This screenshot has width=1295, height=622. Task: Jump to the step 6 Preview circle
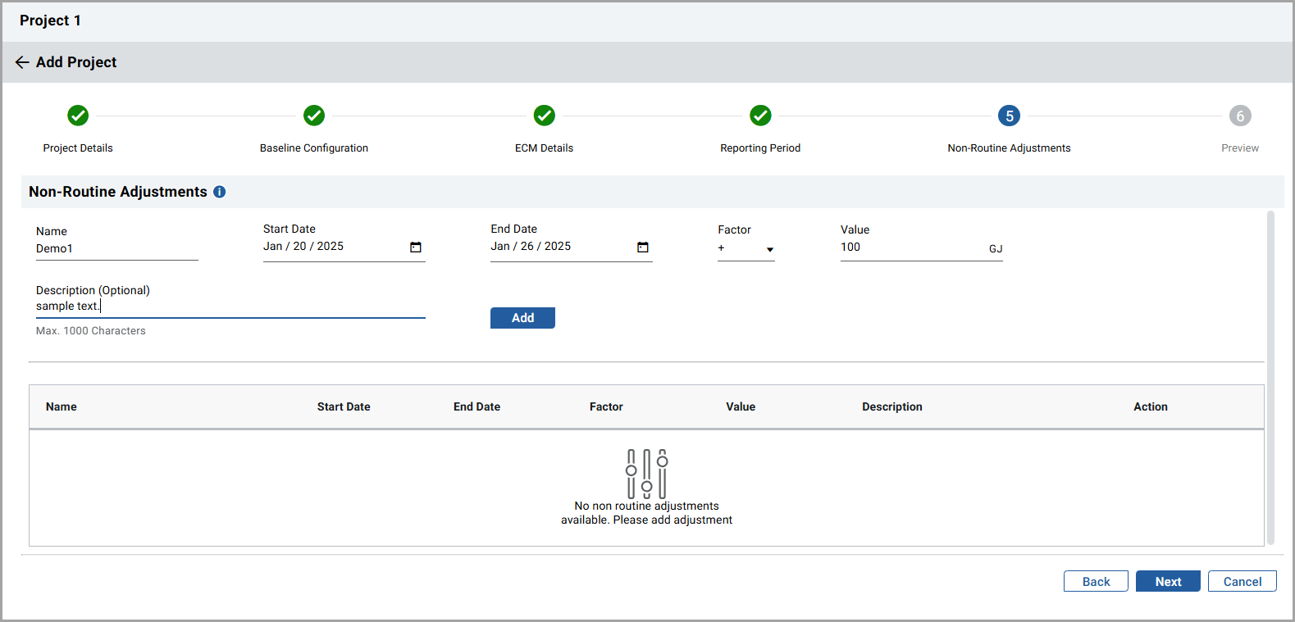click(x=1239, y=116)
